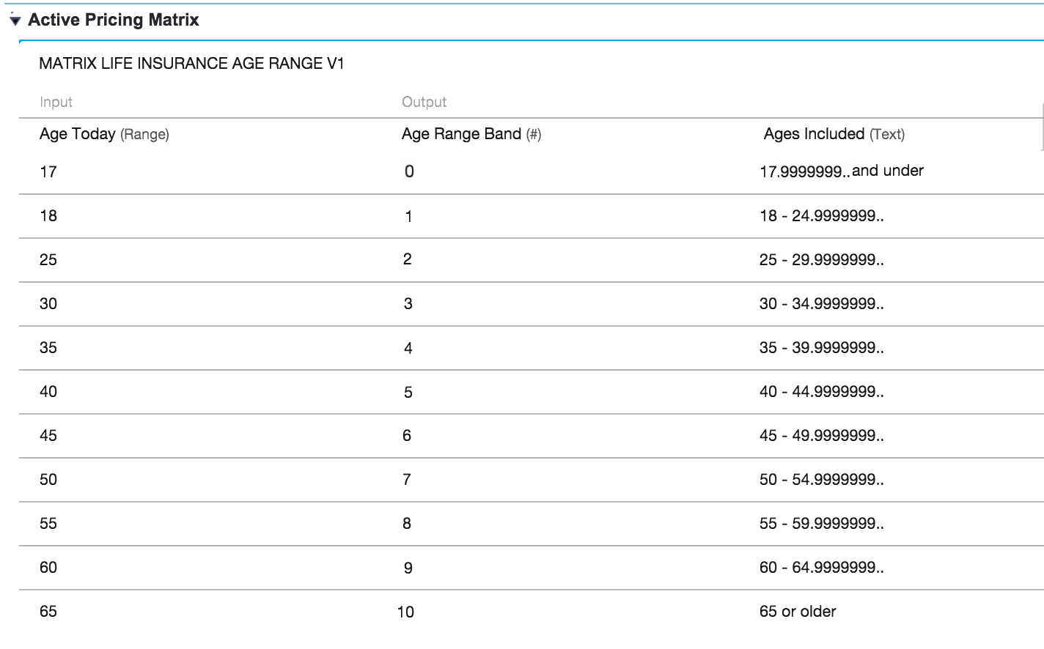Viewport: 1044px width, 649px height.
Task: Click Age Range Band value 3
Action: point(408,304)
